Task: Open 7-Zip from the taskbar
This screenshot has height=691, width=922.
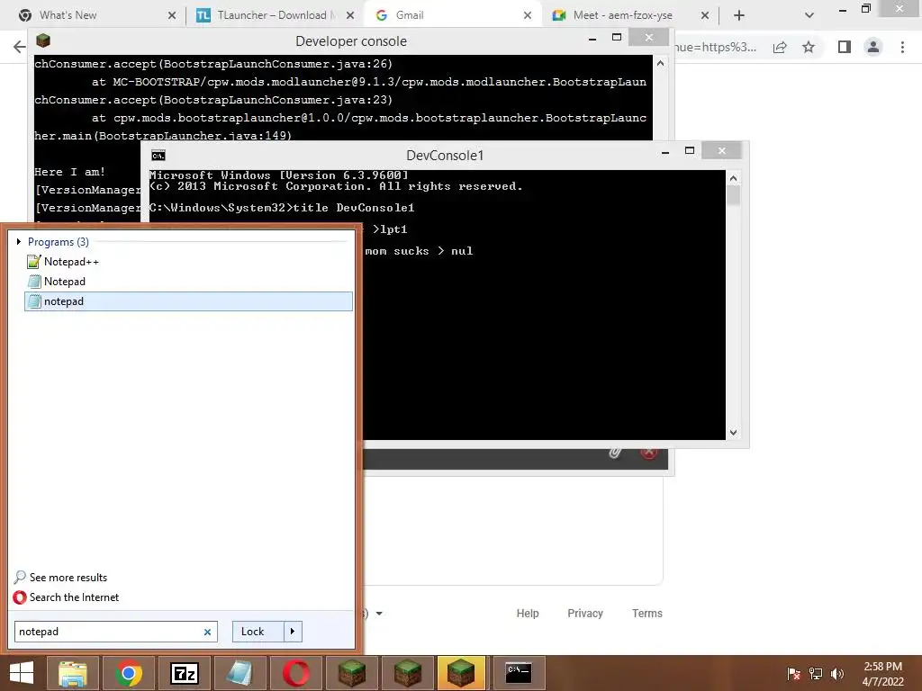Action: 184,673
